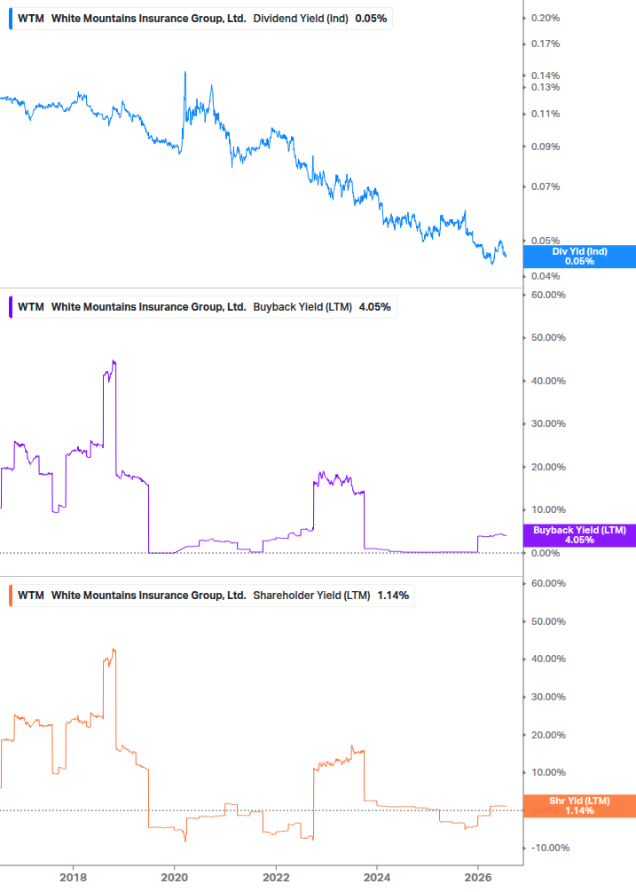Click the purple color bar of Buyback Yield legend

point(11,307)
